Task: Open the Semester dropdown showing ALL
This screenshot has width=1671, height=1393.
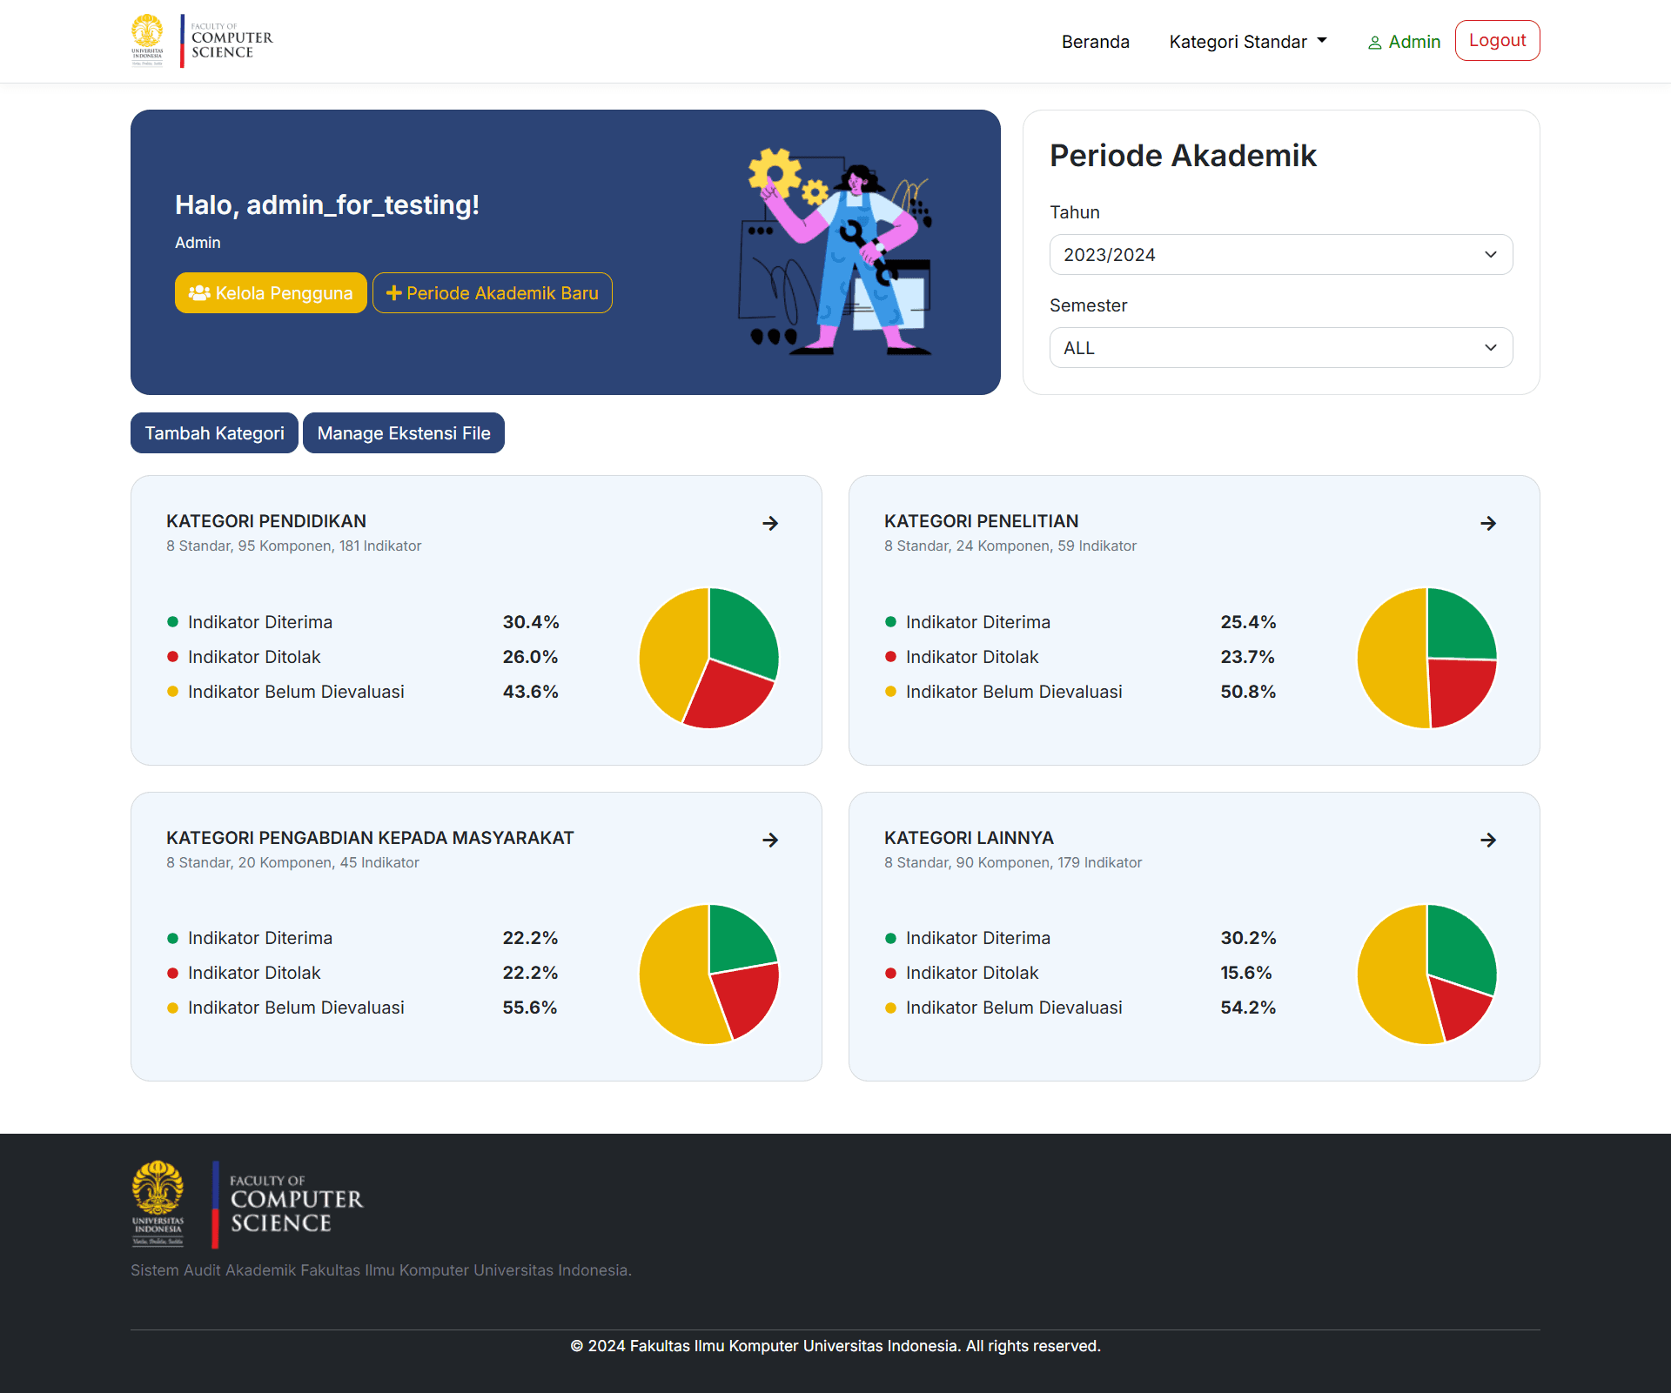Action: pos(1280,347)
